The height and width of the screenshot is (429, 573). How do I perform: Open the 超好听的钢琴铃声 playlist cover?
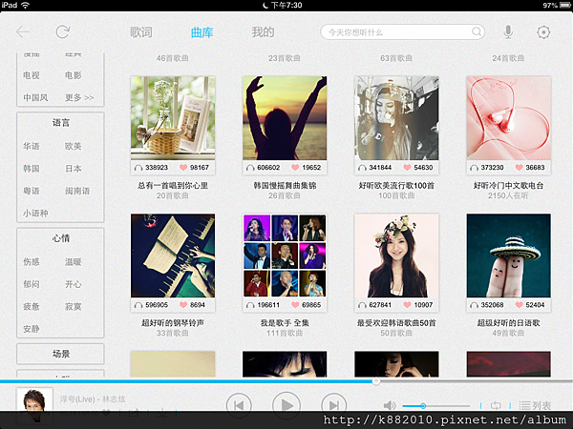(173, 255)
